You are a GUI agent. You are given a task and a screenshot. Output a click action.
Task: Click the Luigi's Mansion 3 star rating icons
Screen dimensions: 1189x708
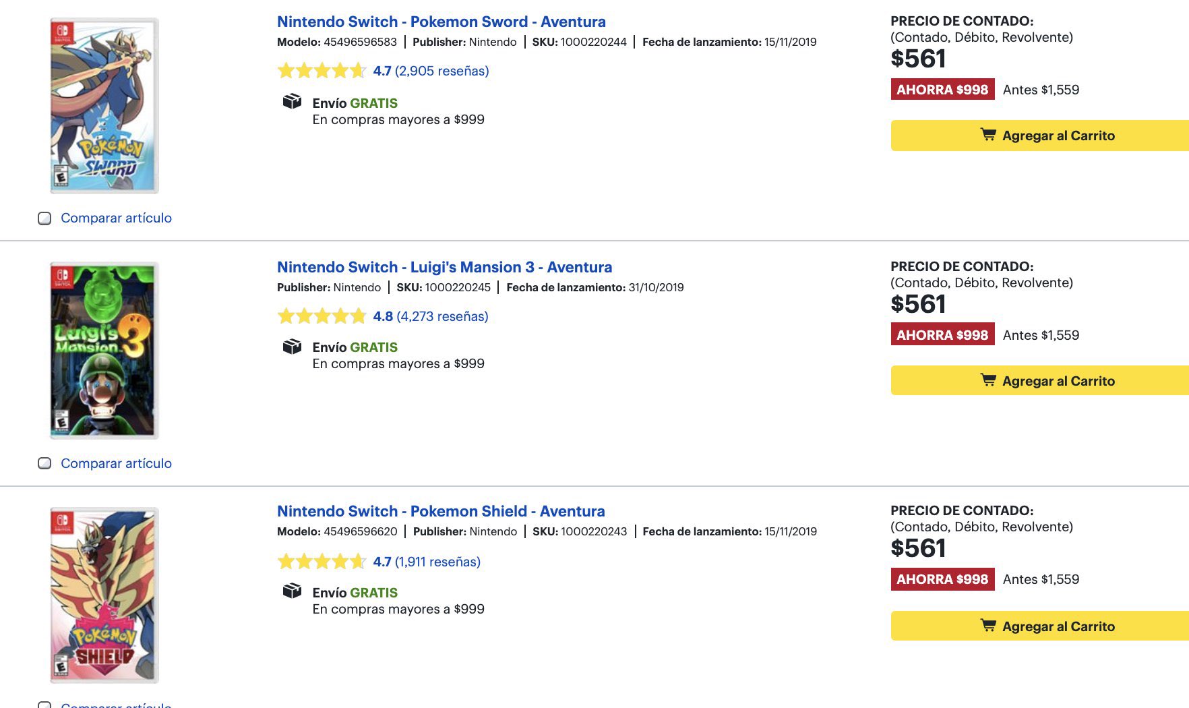tap(322, 316)
